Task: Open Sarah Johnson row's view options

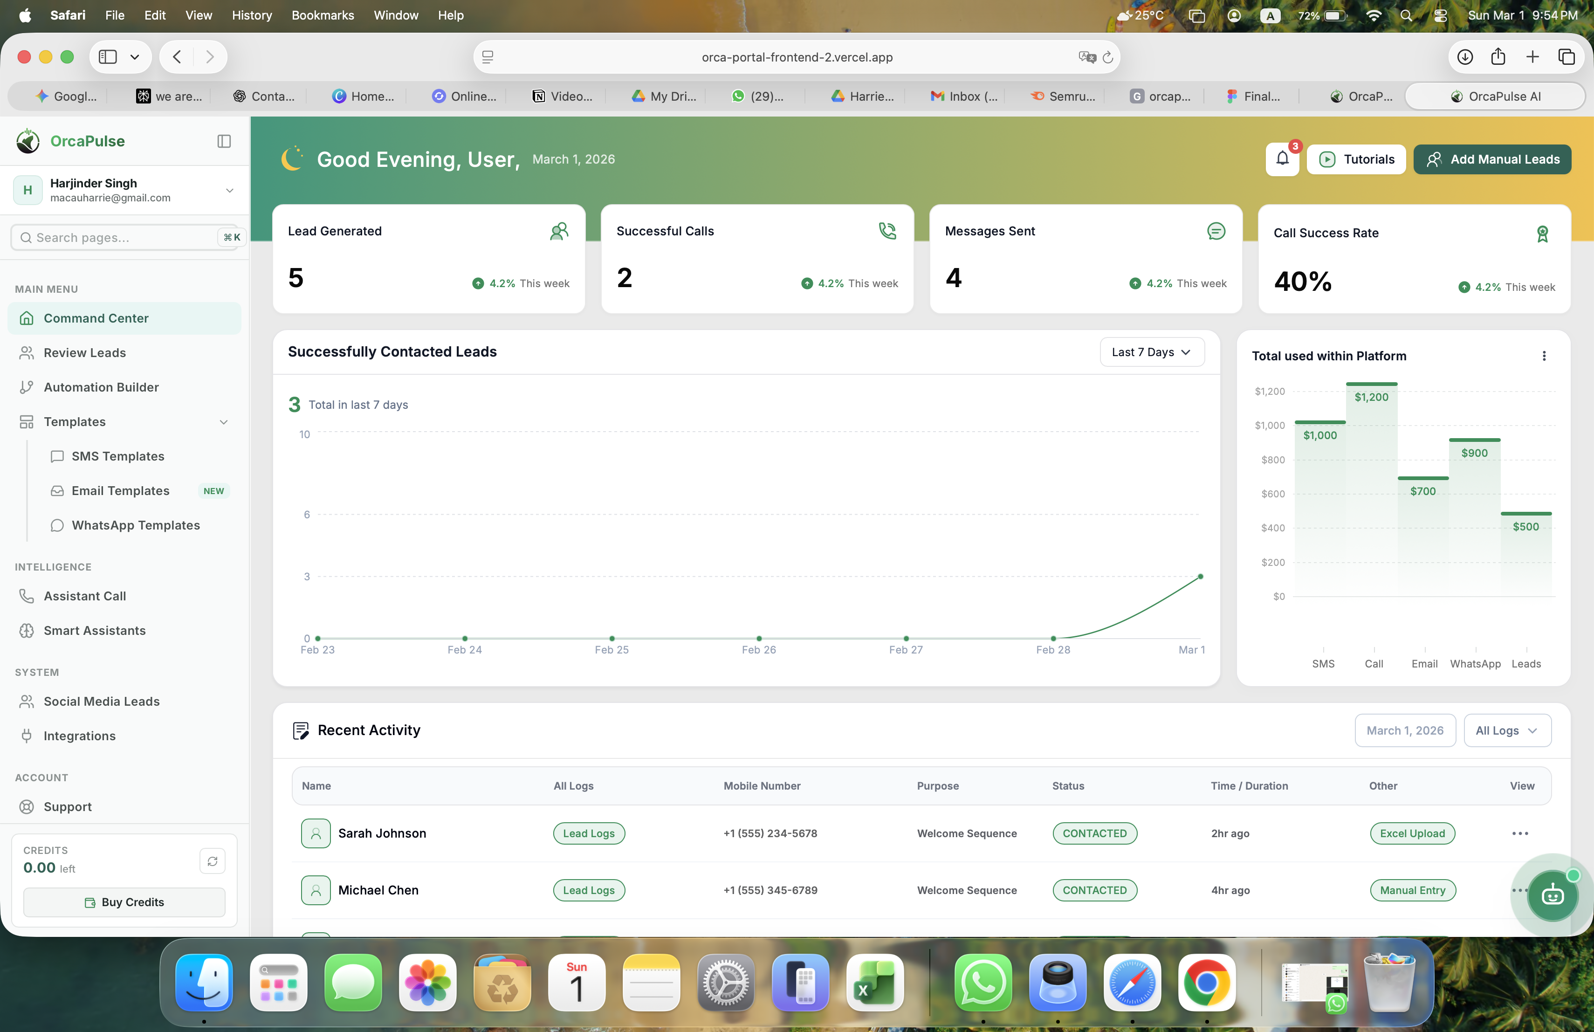Action: click(x=1519, y=833)
